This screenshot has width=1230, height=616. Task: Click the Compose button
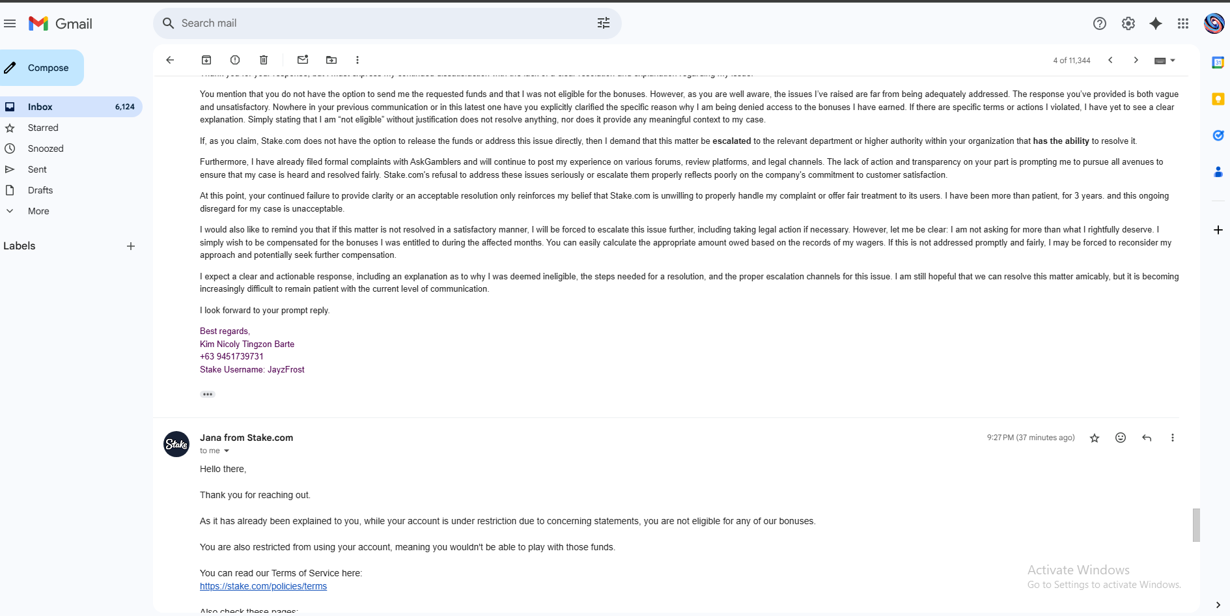tap(41, 68)
